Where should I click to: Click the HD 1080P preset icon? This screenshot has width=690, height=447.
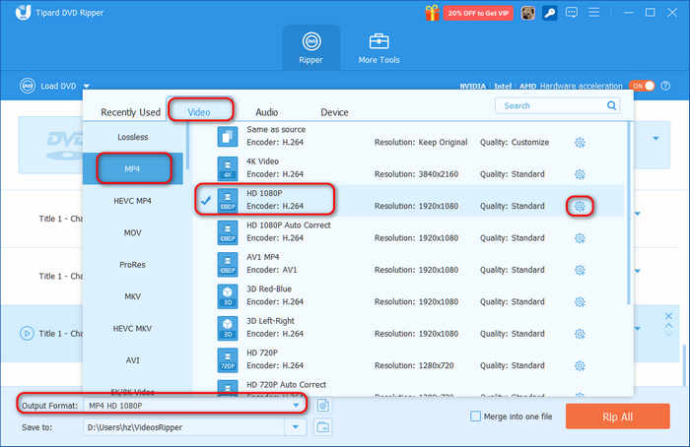pyautogui.click(x=228, y=200)
